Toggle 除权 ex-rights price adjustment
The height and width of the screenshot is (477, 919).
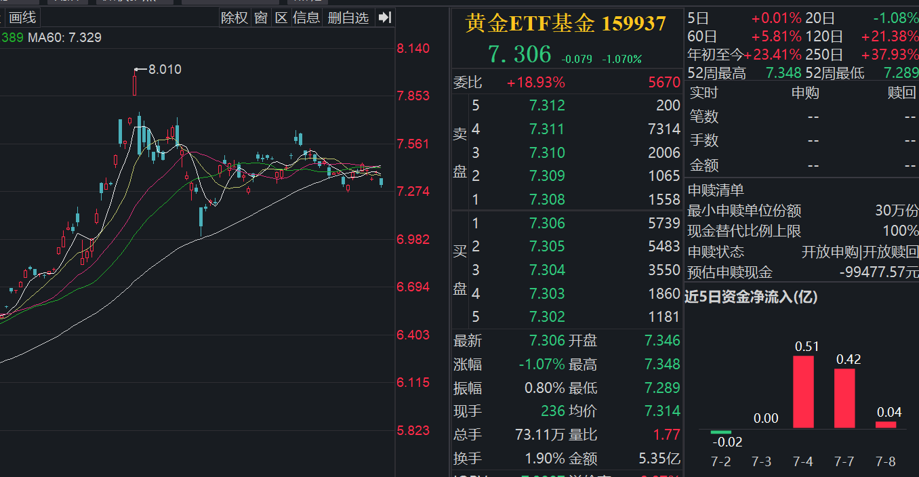pyautogui.click(x=234, y=18)
